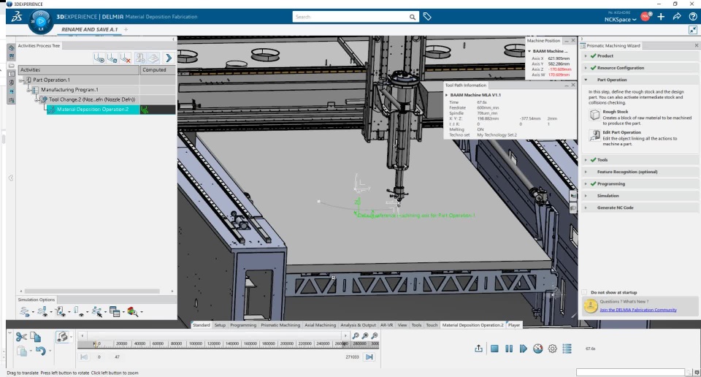Click the Rough Stock icon
701x377 pixels.
pyautogui.click(x=594, y=115)
